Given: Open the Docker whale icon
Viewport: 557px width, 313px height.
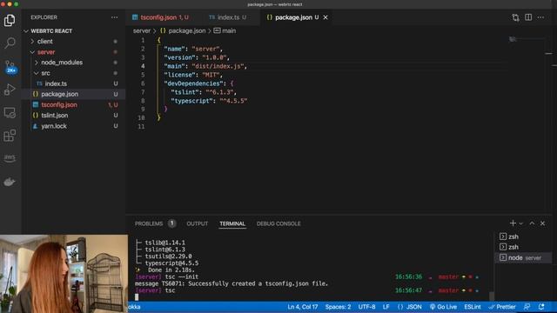Looking at the screenshot, I should click(10, 182).
